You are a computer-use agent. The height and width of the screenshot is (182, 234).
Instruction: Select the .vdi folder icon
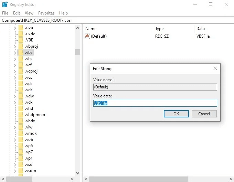21,84
